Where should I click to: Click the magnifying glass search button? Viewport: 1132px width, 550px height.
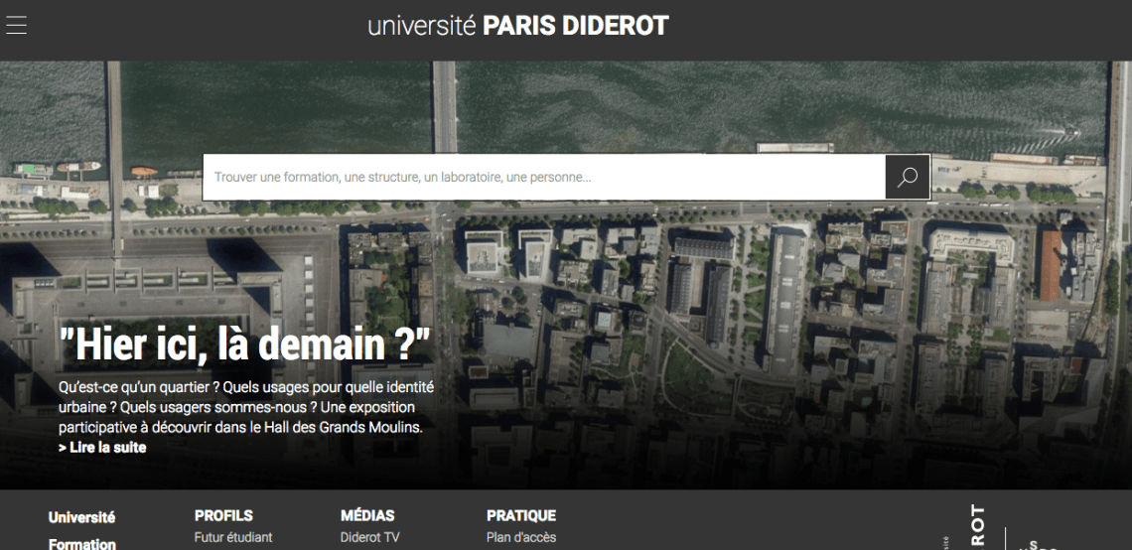coord(908,177)
